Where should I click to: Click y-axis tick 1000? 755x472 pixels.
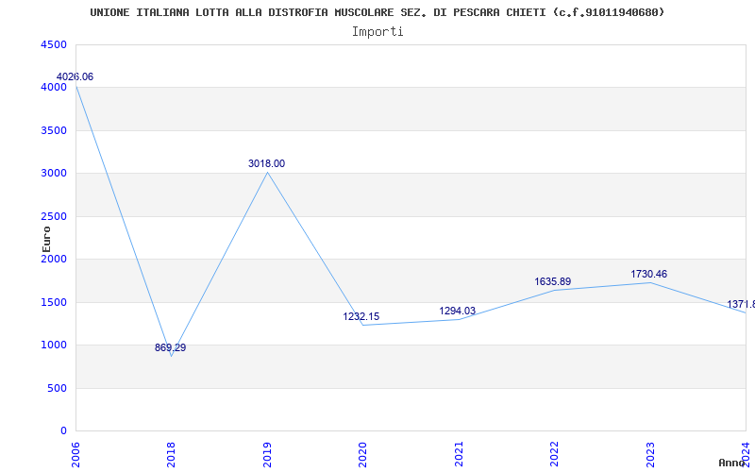[54, 346]
